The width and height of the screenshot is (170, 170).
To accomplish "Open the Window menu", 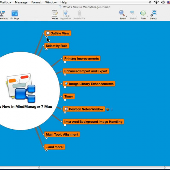I will (x=51, y=2).
